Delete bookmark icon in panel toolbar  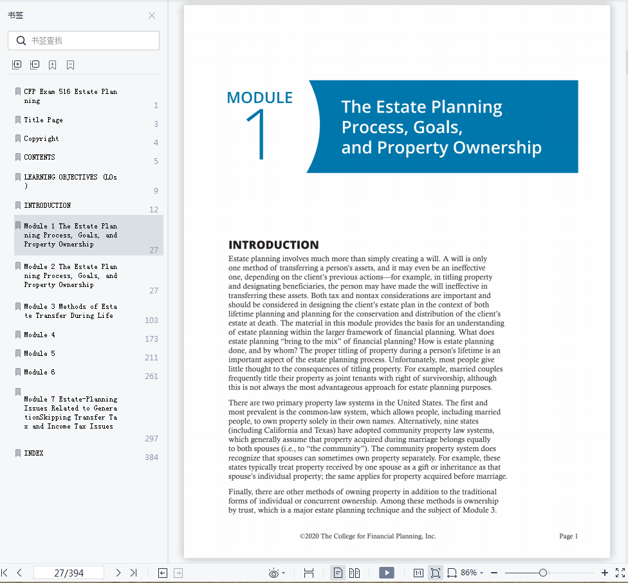pyautogui.click(x=71, y=65)
